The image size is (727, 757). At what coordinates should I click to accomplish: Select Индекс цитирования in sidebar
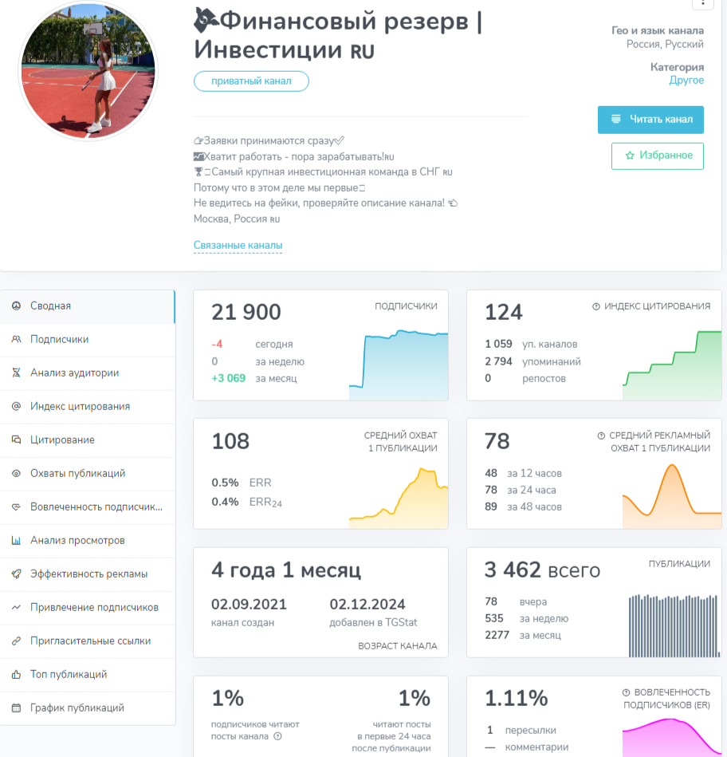click(x=88, y=407)
